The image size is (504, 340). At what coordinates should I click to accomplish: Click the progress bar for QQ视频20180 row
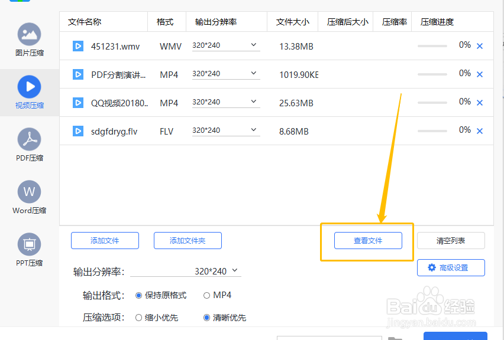tap(432, 103)
